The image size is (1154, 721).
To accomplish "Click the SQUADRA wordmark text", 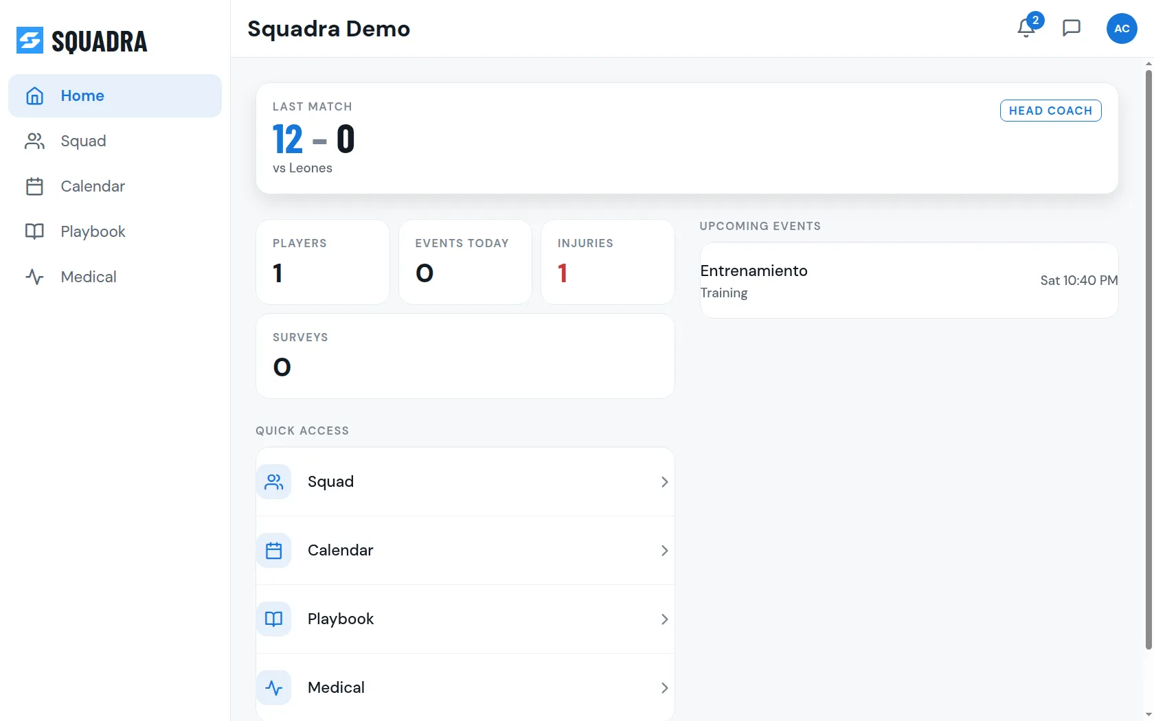I will click(x=100, y=41).
